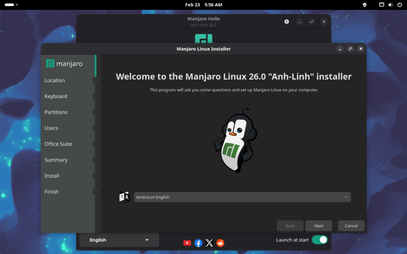Image resolution: width=407 pixels, height=254 pixels.
Task: Open the Facebook social link icon
Action: pos(198,243)
